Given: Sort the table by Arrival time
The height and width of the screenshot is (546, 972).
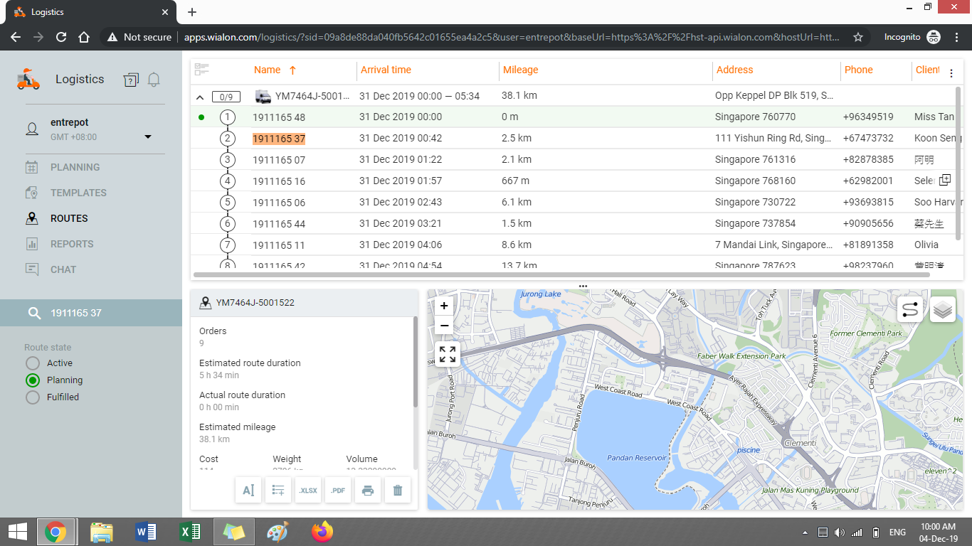Looking at the screenshot, I should (x=386, y=70).
